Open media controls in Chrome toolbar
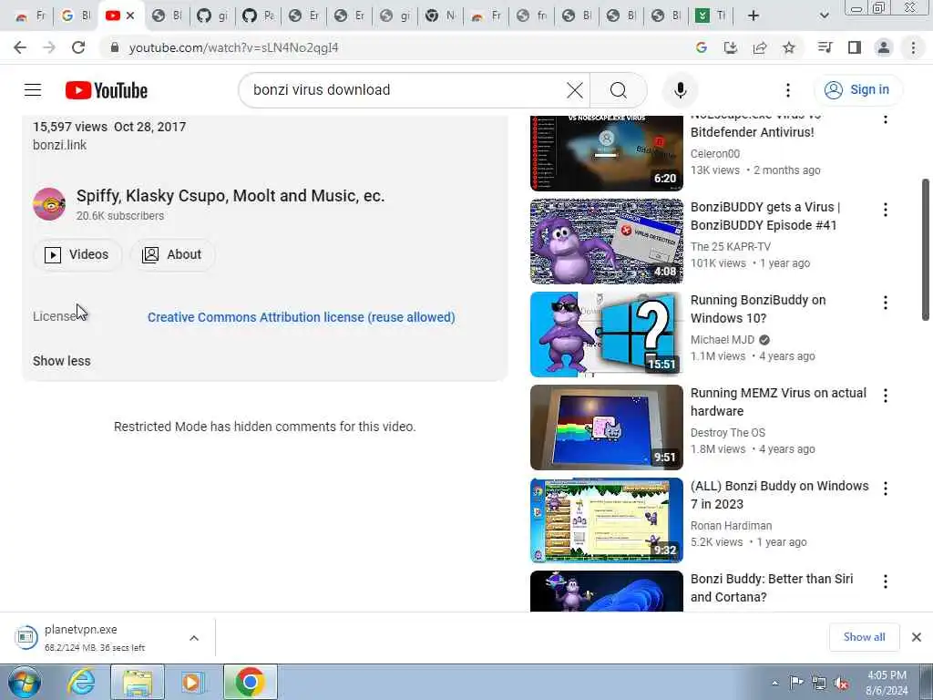 click(x=825, y=47)
